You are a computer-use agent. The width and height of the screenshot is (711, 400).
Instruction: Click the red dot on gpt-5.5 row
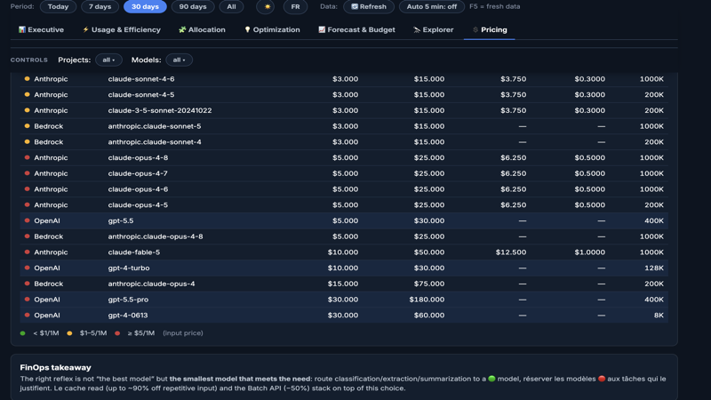(28, 220)
